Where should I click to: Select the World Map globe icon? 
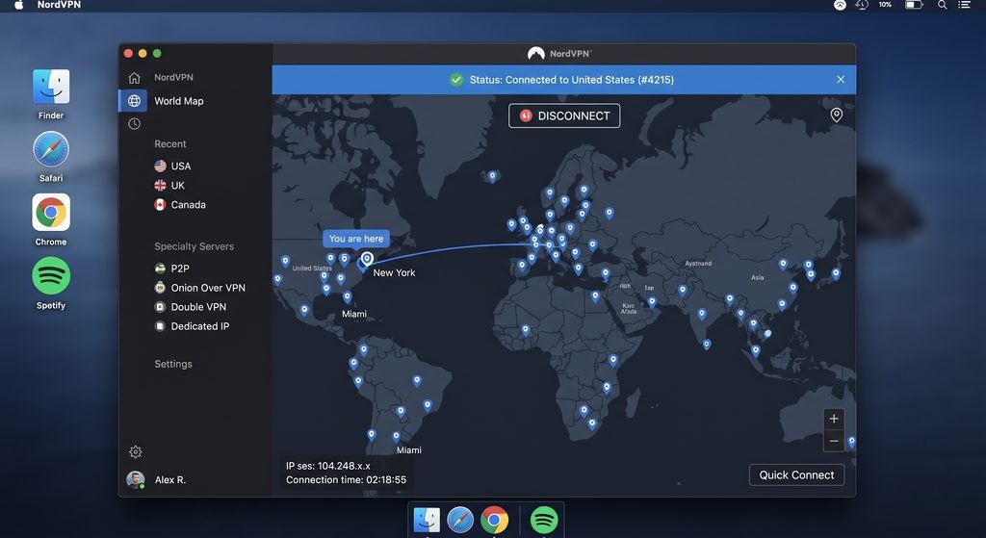tap(134, 100)
